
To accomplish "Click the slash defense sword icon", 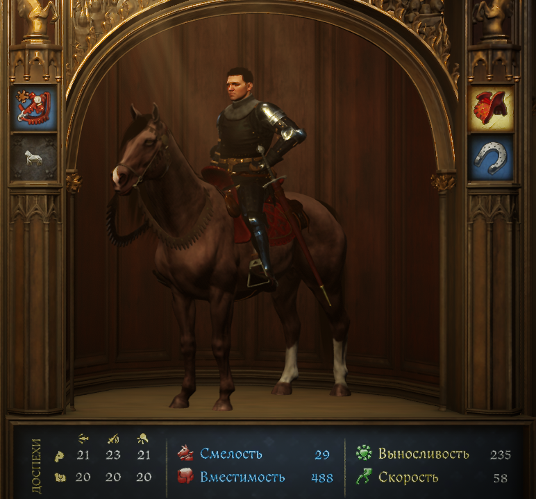I will [x=112, y=438].
